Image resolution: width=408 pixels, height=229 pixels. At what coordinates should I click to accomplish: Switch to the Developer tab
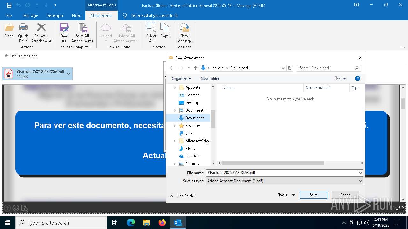tap(55, 15)
